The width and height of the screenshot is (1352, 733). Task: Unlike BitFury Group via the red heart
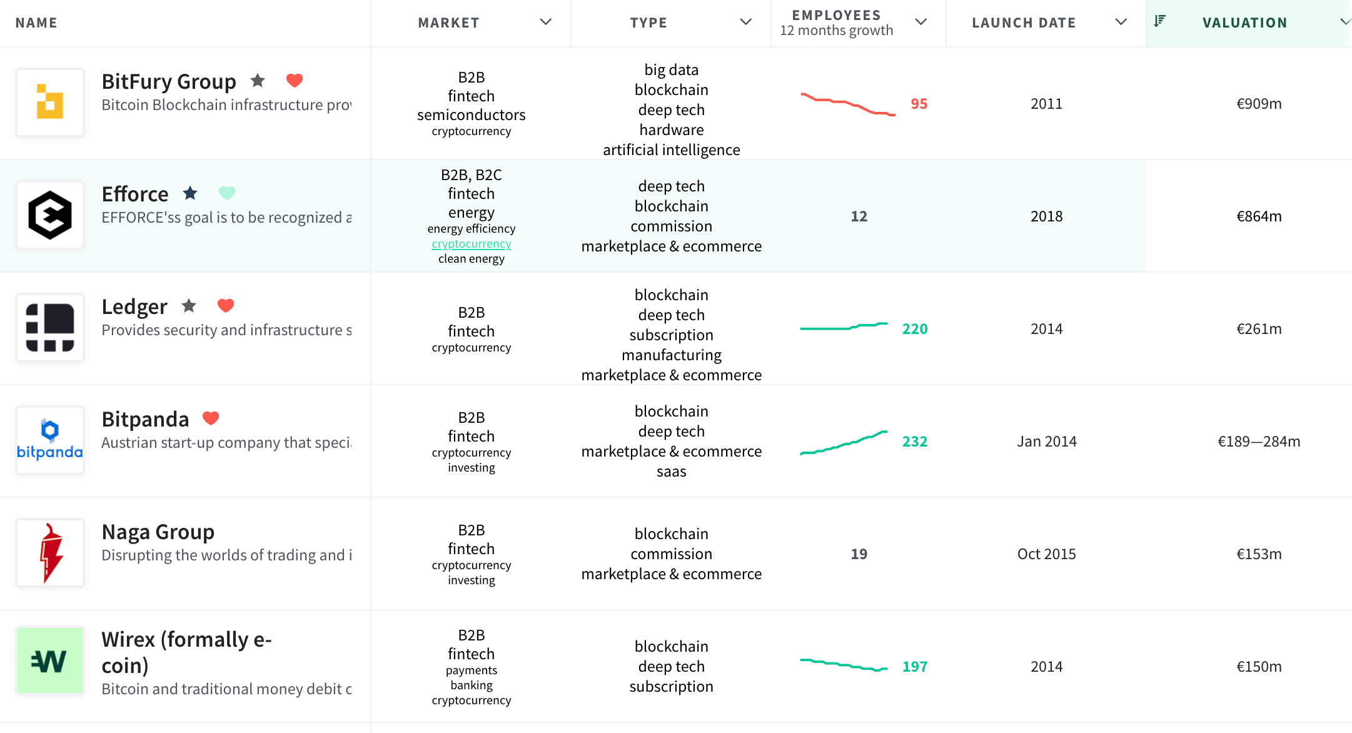(295, 81)
